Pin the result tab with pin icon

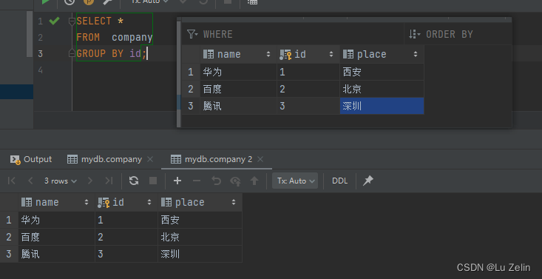point(367,181)
